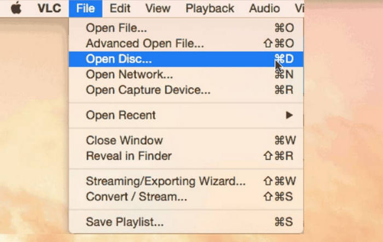The width and height of the screenshot is (383, 242).
Task: Select Reveal in Finder
Action: coord(186,156)
